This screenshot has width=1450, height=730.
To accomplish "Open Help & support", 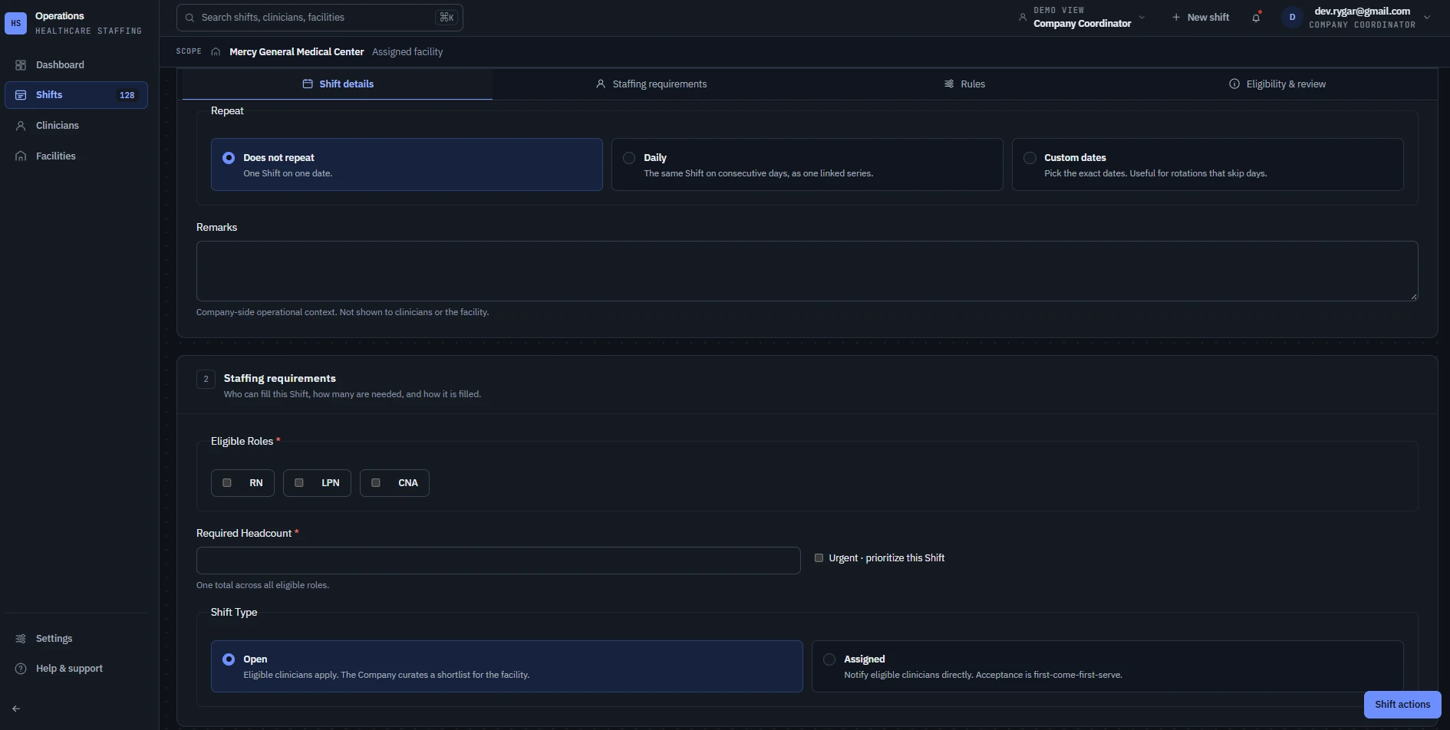I will (76, 669).
